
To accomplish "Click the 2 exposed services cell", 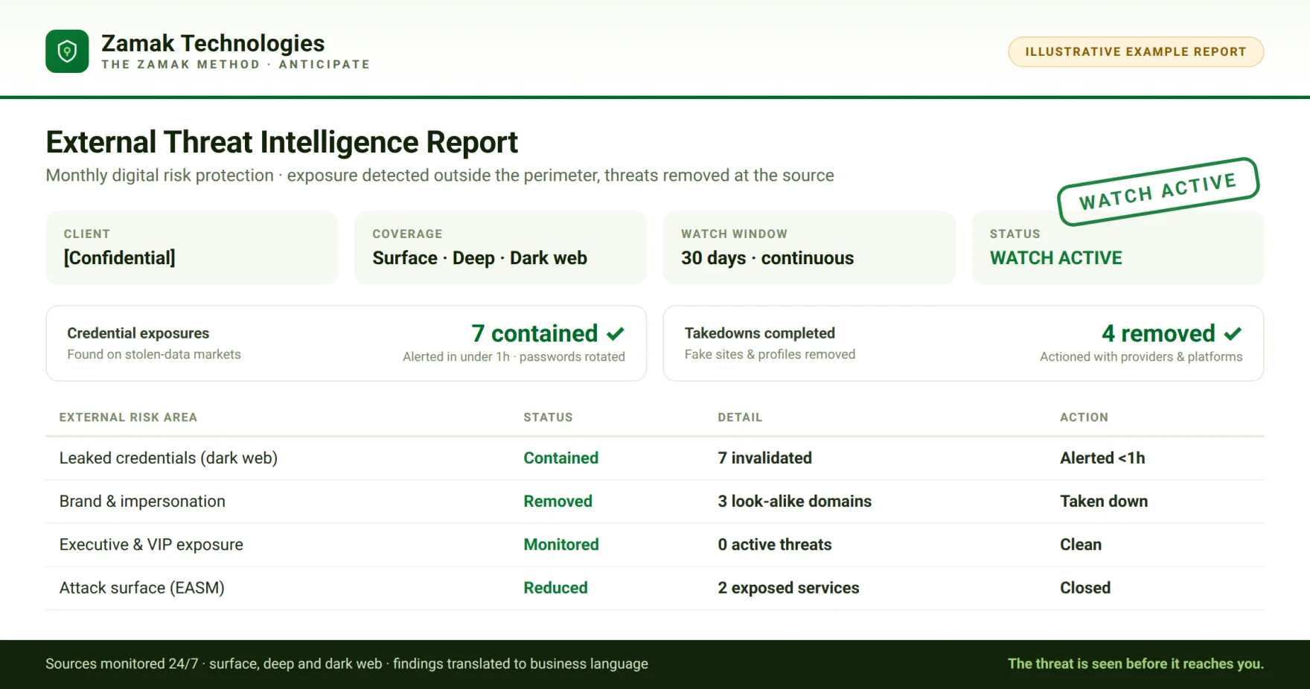I will tap(788, 588).
